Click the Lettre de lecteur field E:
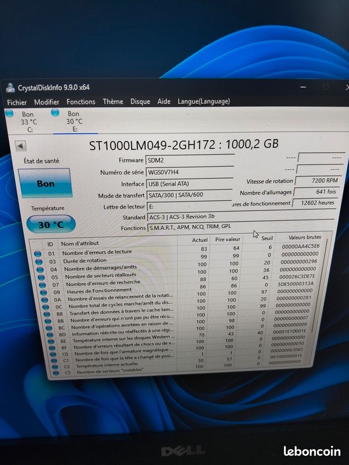 click(x=190, y=206)
